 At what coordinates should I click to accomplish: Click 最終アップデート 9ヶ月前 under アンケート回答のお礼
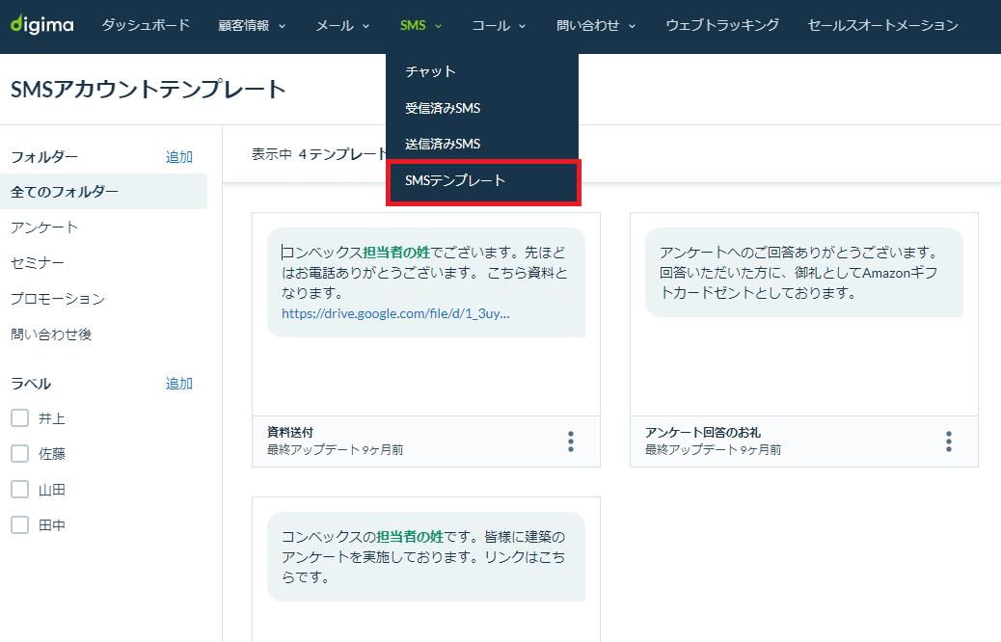point(713,450)
